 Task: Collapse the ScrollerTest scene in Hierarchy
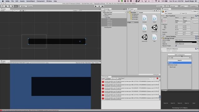102,12
